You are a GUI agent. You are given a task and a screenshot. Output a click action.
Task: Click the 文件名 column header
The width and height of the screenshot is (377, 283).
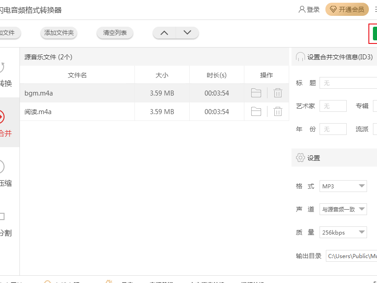[x=77, y=75]
